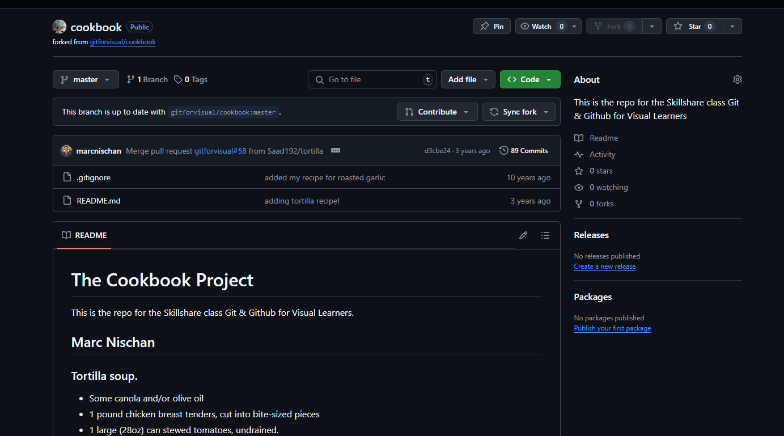Open the Releases heading link
Screen dimensions: 784x436
[591, 235]
